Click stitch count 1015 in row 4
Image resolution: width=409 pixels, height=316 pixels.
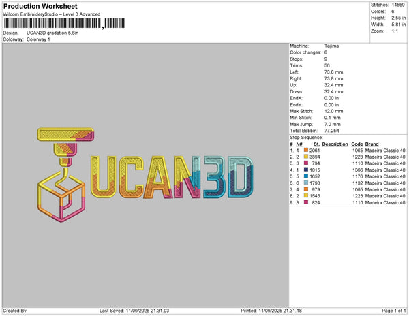click(314, 170)
